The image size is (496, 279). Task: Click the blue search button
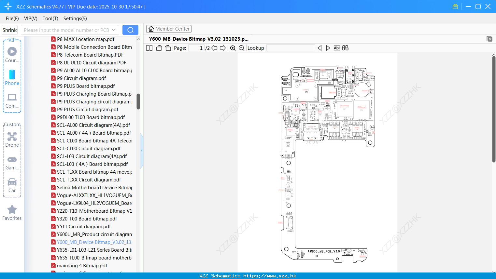pyautogui.click(x=130, y=30)
